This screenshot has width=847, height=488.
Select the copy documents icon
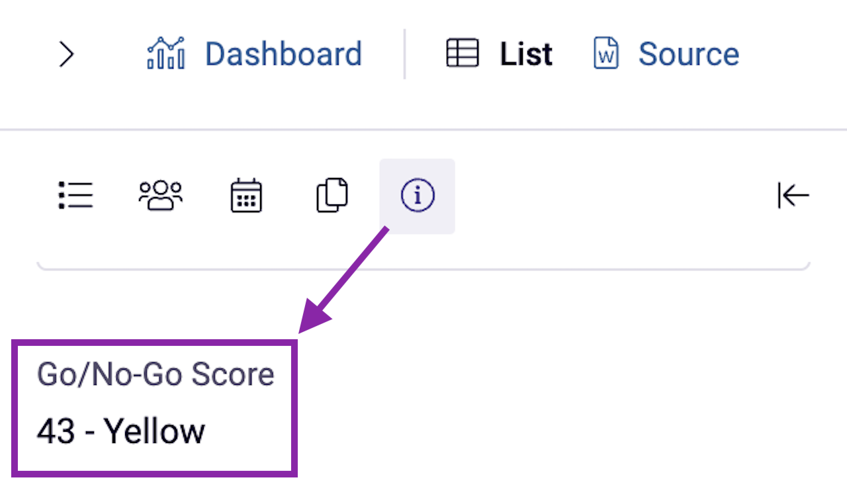coord(332,194)
